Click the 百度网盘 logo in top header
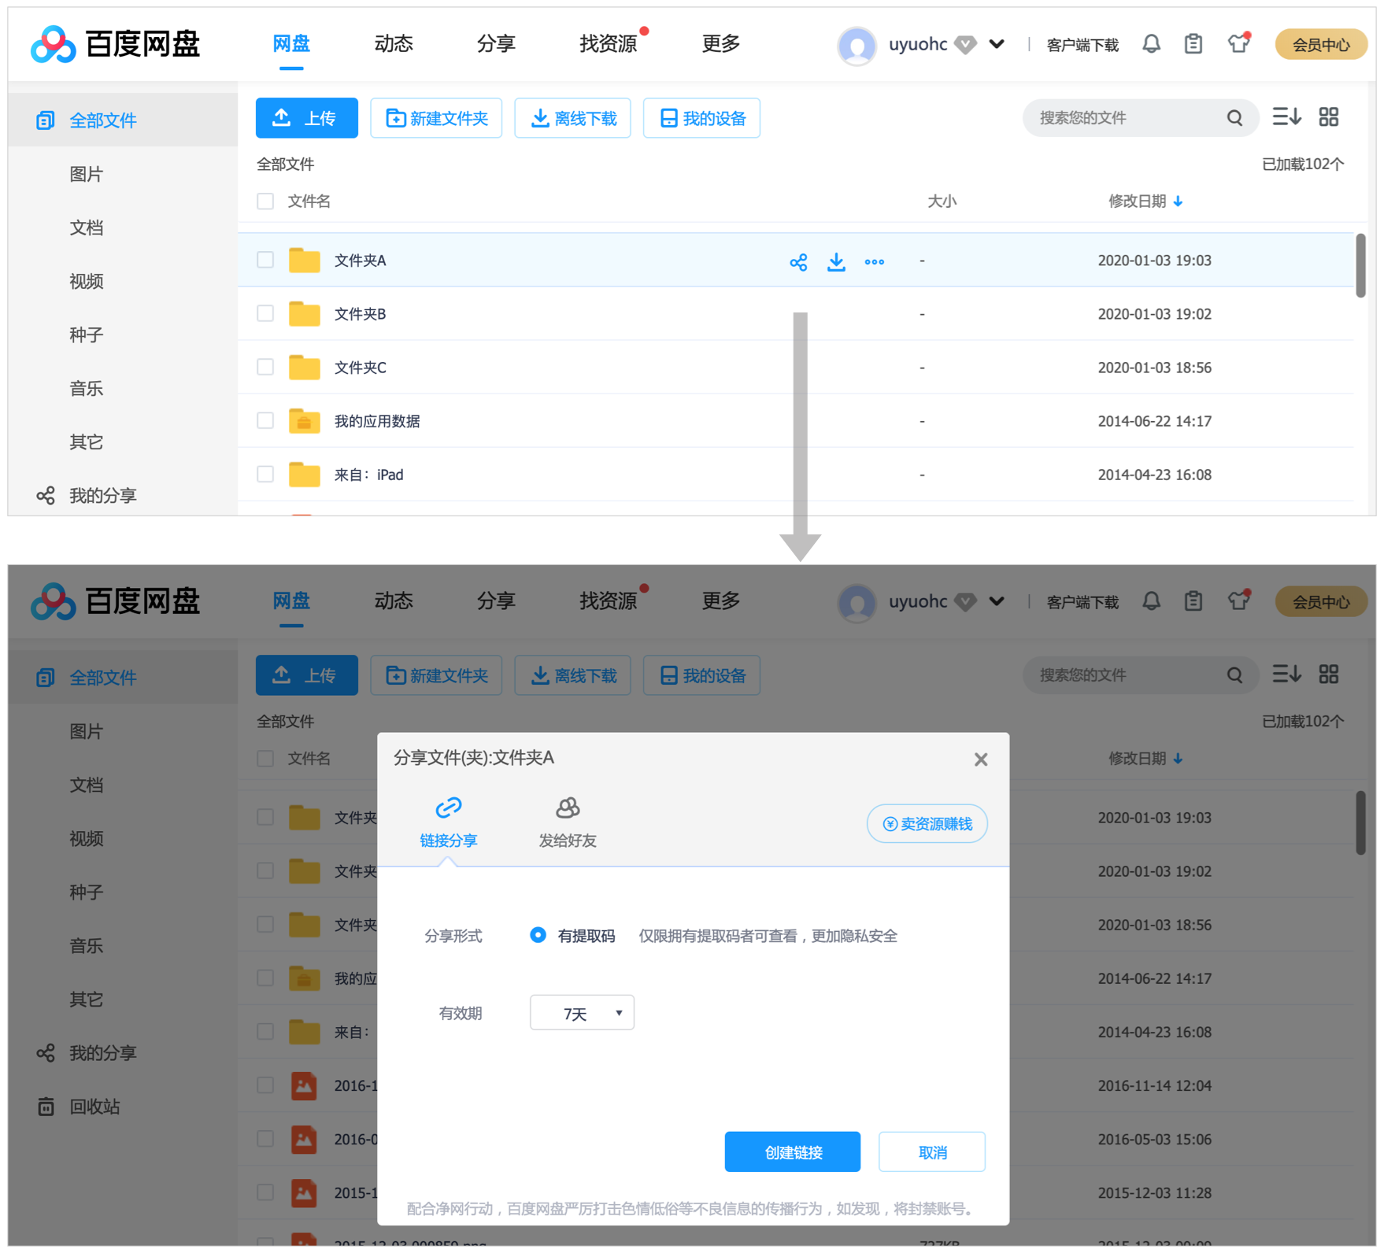Screen dimensions: 1384x1253 click(x=116, y=44)
